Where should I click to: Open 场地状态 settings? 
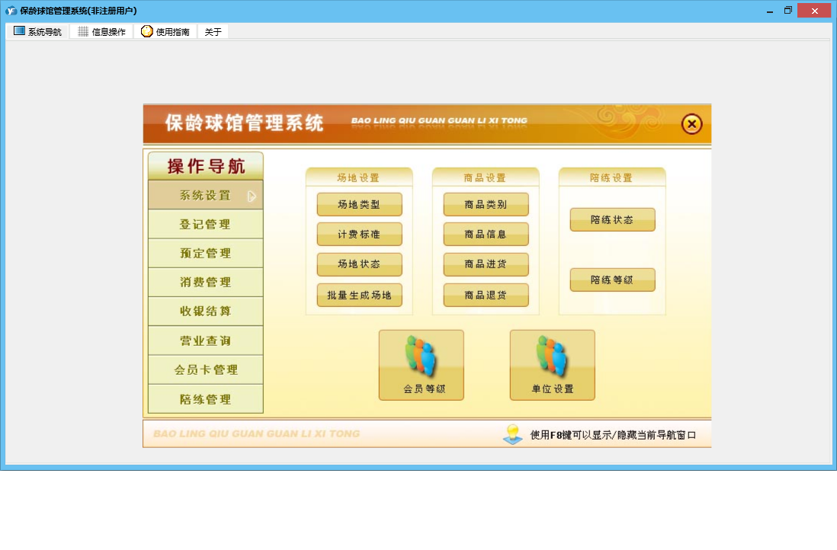(x=359, y=264)
